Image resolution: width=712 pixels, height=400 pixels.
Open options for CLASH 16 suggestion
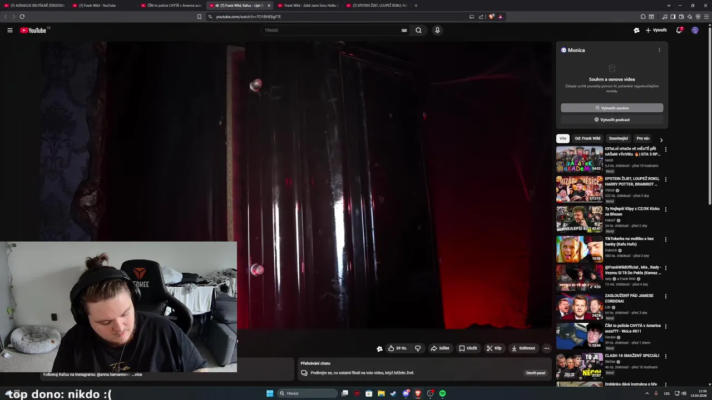(x=665, y=356)
